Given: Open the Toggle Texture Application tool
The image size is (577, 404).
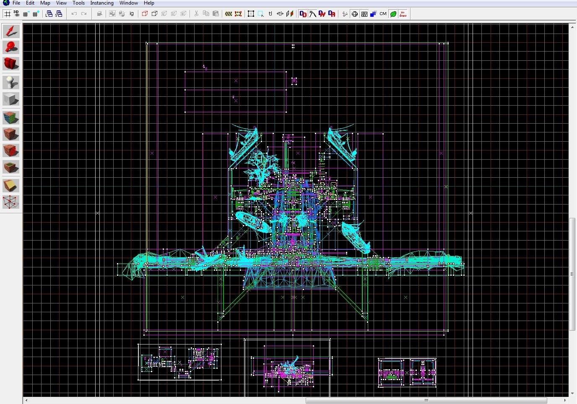Looking at the screenshot, I should click(11, 118).
